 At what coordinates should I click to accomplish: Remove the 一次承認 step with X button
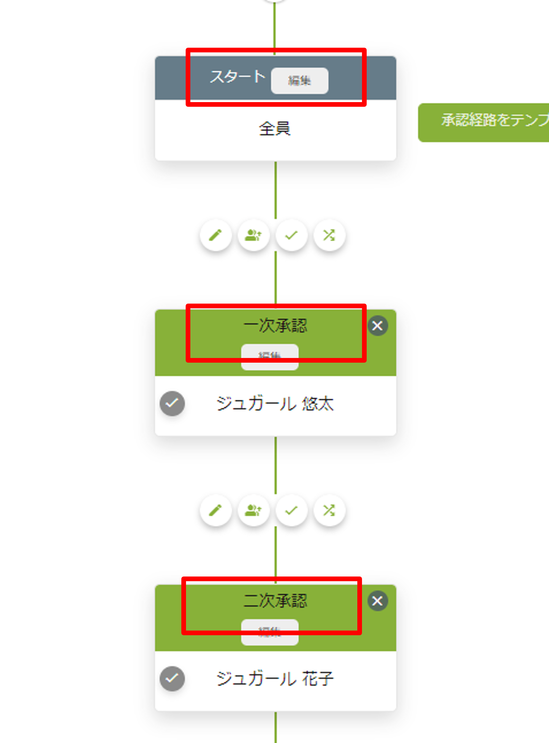point(378,326)
